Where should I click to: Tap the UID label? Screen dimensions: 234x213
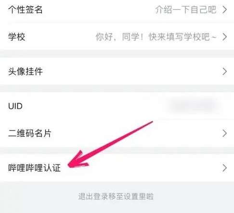tap(15, 106)
